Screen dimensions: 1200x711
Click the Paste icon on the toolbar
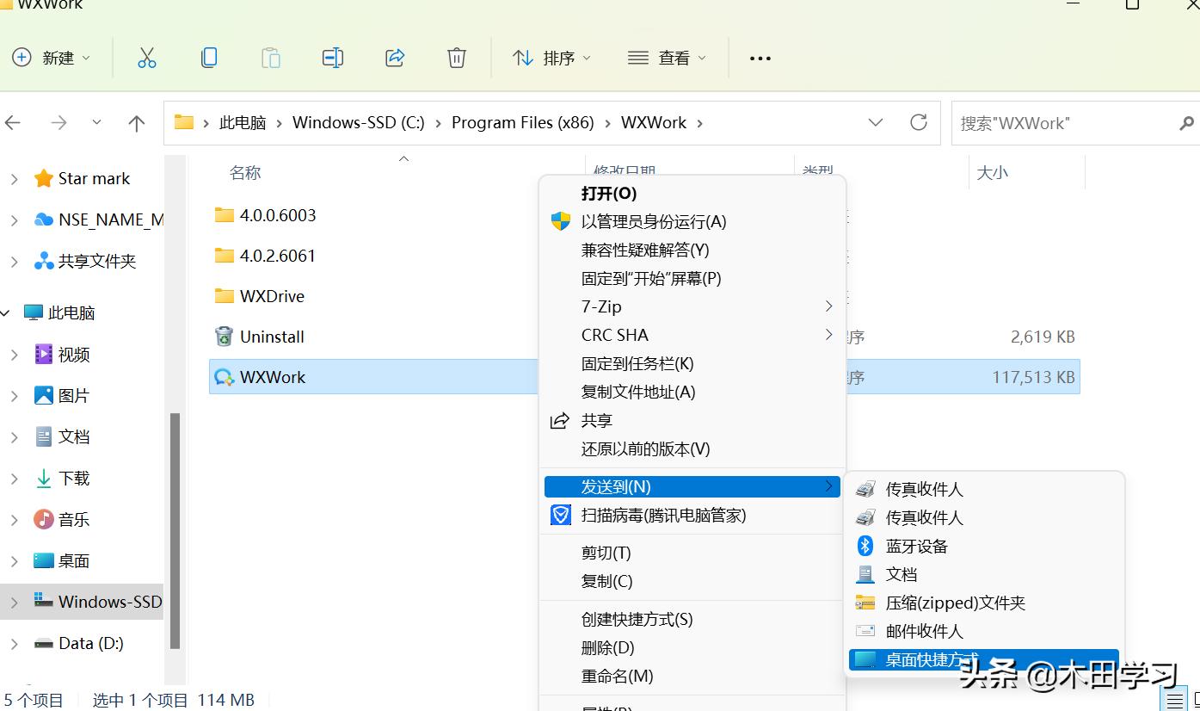point(270,58)
